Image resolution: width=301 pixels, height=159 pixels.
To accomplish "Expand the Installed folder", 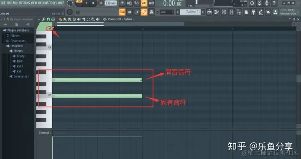I will [15, 46].
